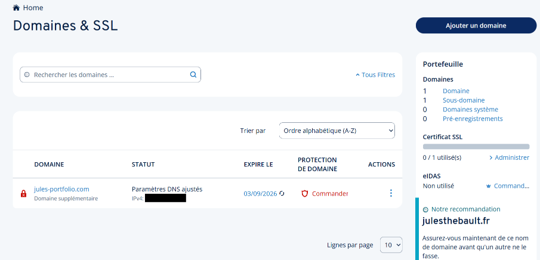Open the jules-portfolio.com domain link
Screen dimensions: 540x260
[x=61, y=189]
